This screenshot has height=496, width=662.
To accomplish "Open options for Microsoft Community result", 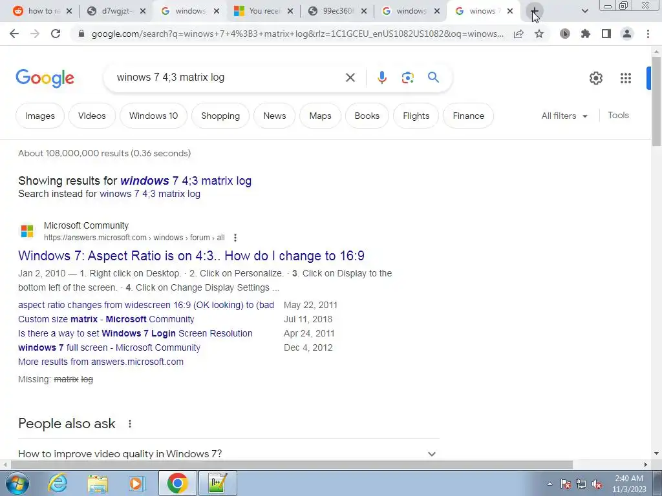I will (x=235, y=238).
